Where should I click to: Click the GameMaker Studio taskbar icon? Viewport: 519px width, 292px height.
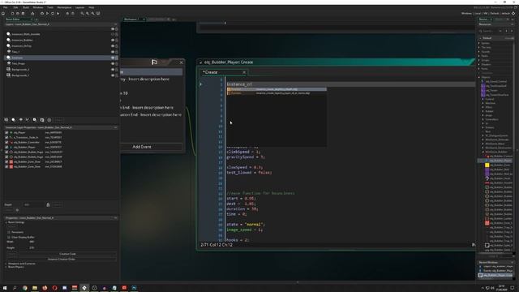pos(84,288)
